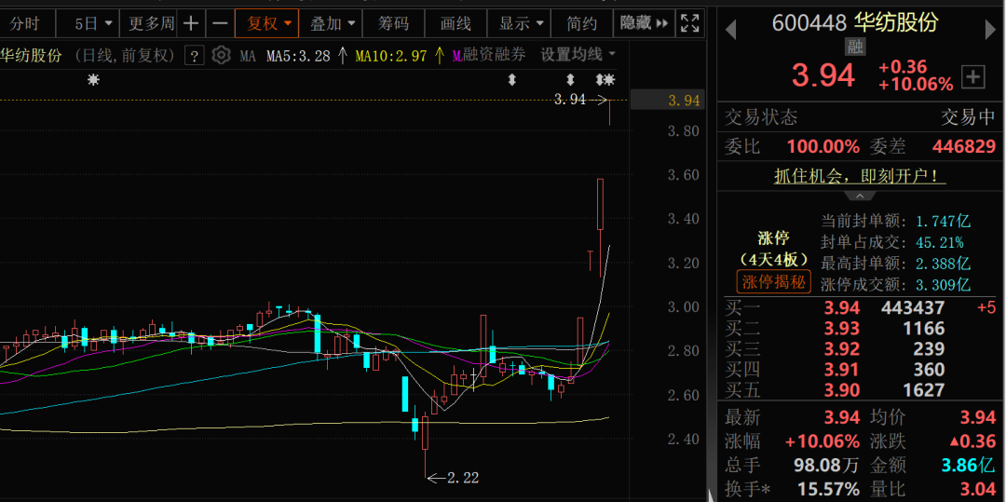Add stock to watchlist with plus icon
1006x502 pixels.
(x=972, y=77)
